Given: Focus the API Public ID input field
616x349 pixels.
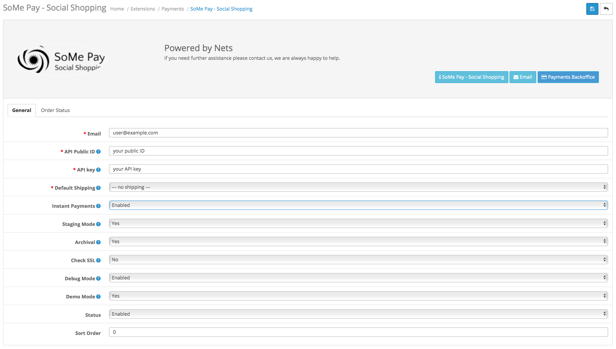Looking at the screenshot, I should pyautogui.click(x=358, y=151).
